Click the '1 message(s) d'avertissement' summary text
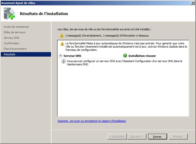This screenshot has width=196, height=144. (107, 36)
